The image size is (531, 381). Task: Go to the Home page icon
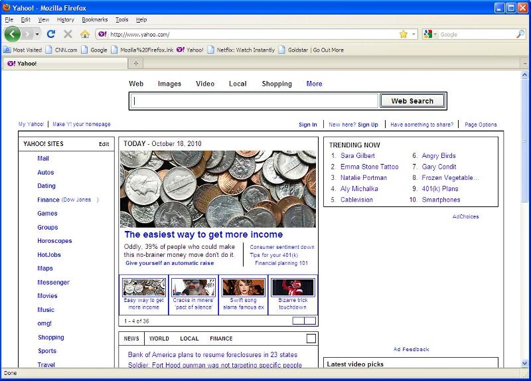85,34
